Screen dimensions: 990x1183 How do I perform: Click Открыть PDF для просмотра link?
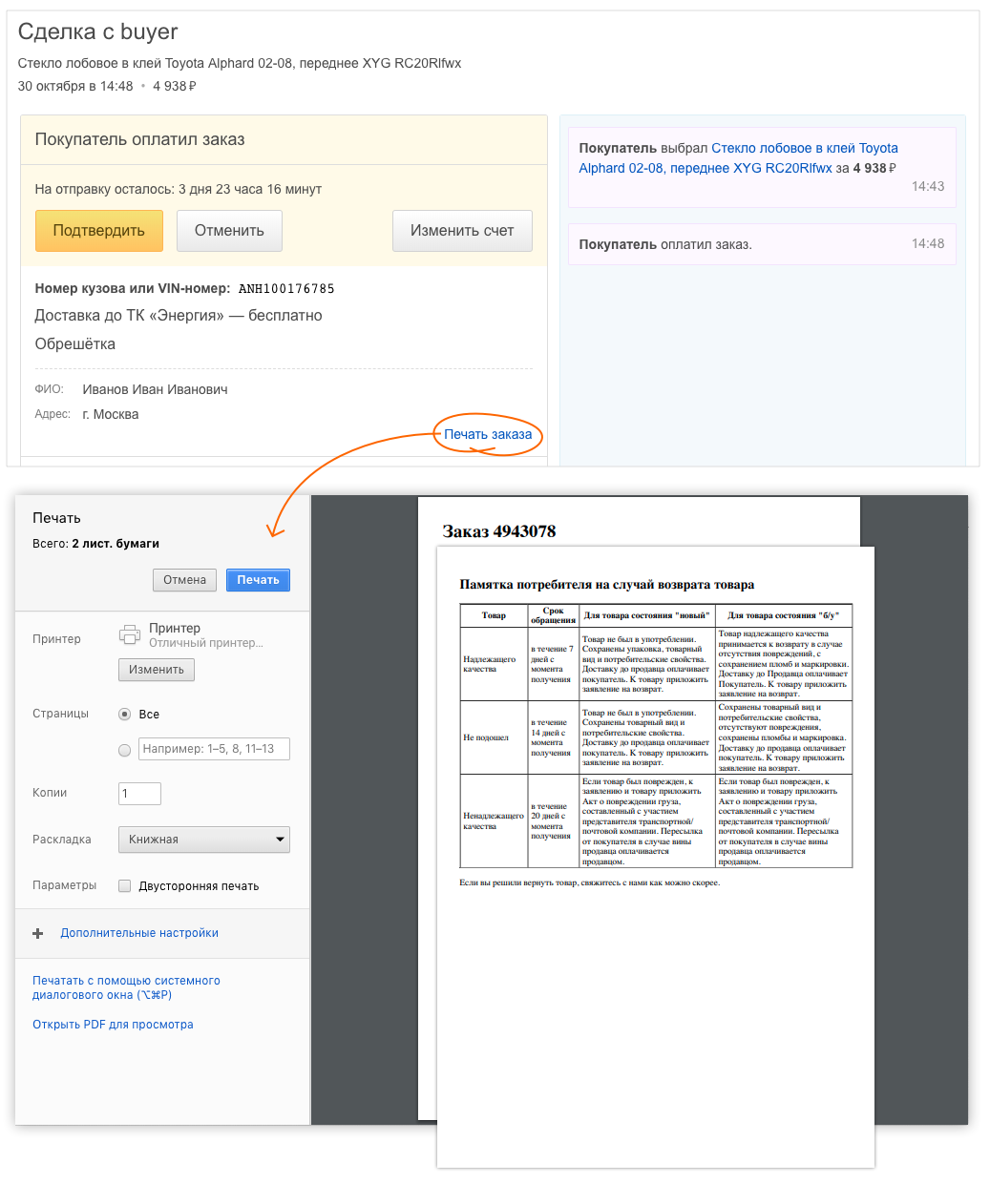[113, 1025]
